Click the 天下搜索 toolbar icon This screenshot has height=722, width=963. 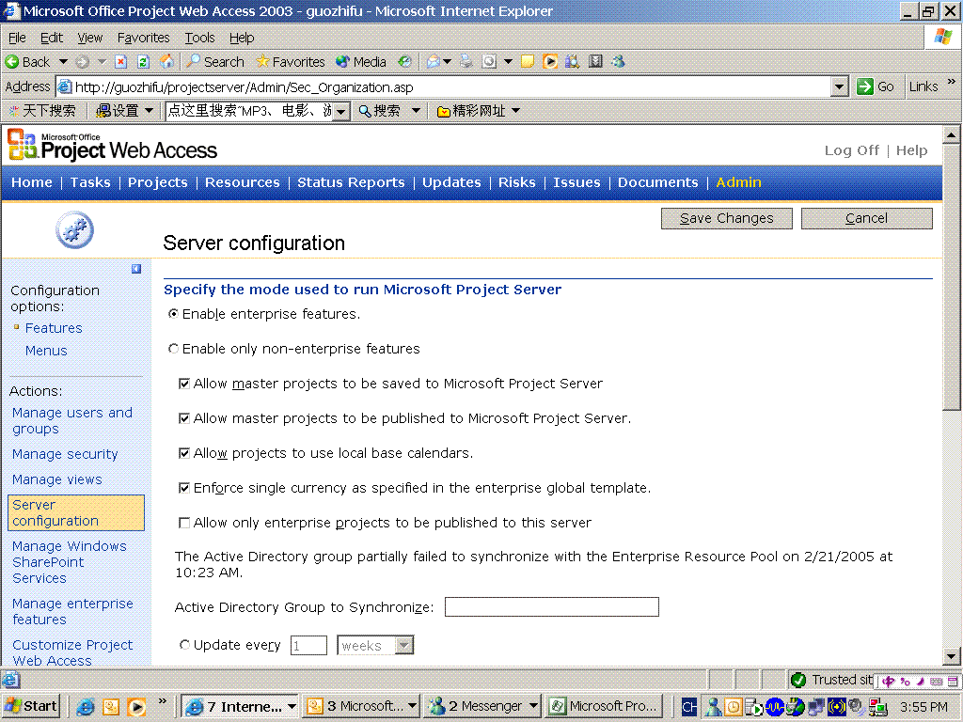point(41,111)
